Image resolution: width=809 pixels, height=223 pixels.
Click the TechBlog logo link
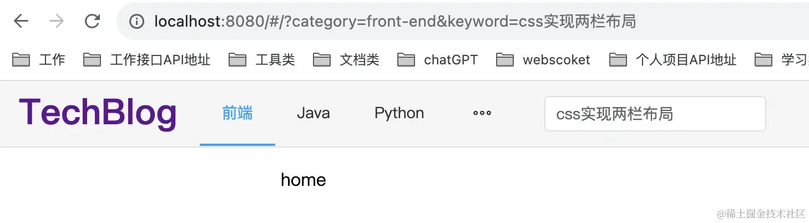click(98, 113)
